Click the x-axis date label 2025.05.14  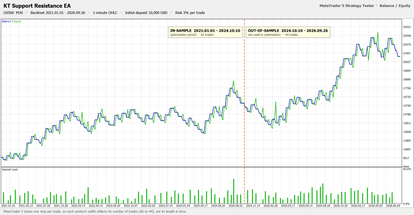click(306, 206)
